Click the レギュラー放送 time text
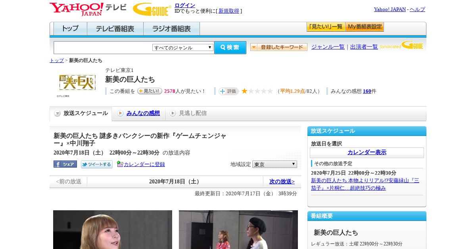The width and height of the screenshot is (476, 249). tap(357, 244)
